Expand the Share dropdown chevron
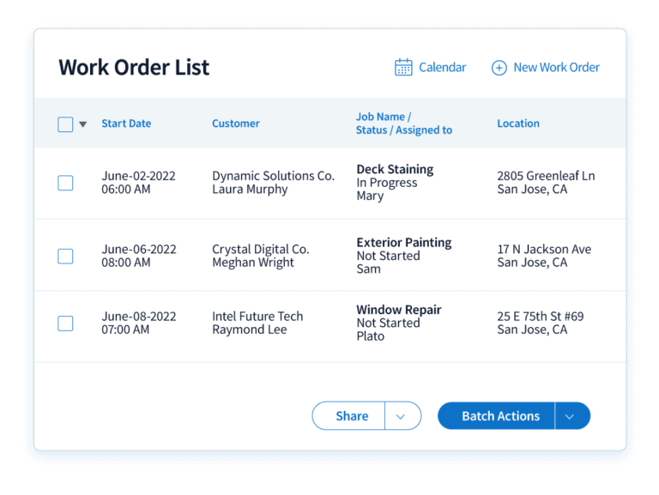Viewport: 659px width, 495px height. coord(401,416)
